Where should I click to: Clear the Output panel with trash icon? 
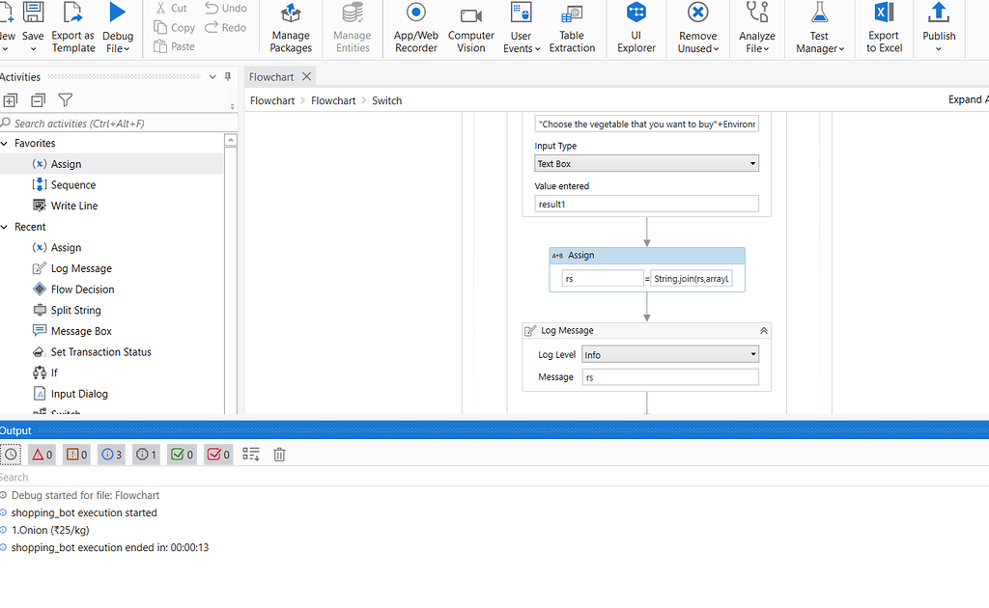tap(279, 454)
